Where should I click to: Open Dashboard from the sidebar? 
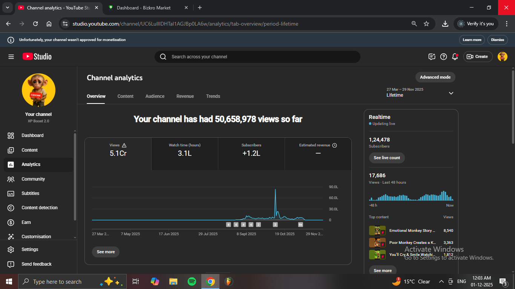pos(32,135)
